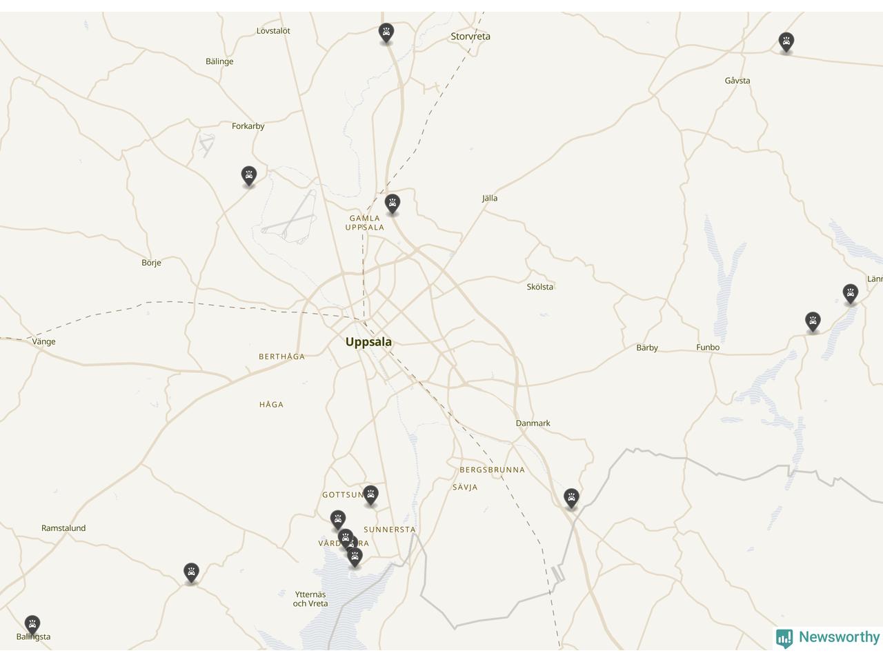This screenshot has height=662, width=883.
Task: Click the Newsworthy logo
Action: (x=828, y=637)
